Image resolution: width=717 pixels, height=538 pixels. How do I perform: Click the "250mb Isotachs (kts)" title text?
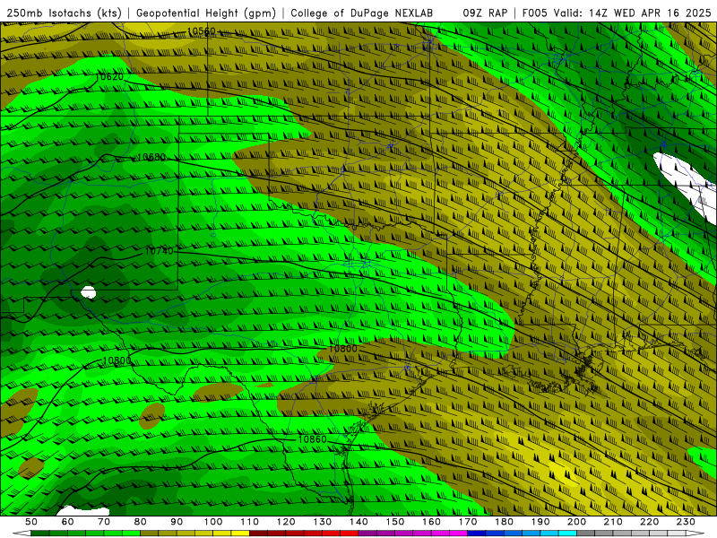(64, 13)
